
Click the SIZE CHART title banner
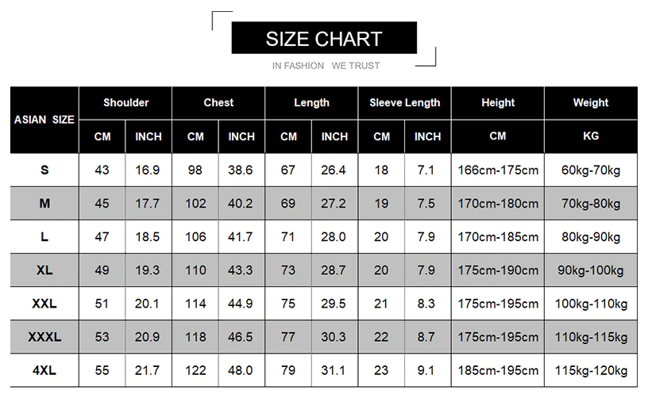click(x=324, y=38)
